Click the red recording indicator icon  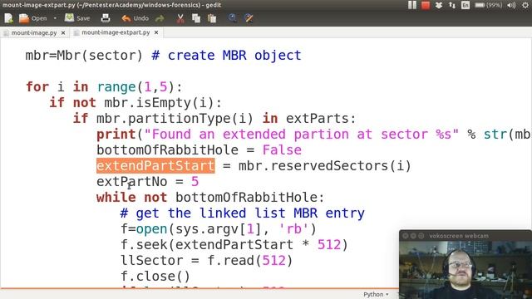426,5
